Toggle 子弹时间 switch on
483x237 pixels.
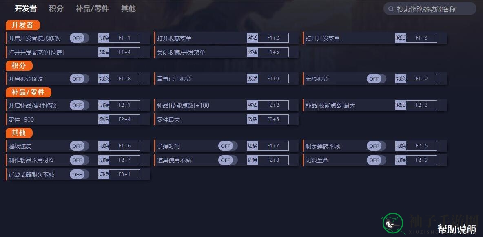click(228, 146)
